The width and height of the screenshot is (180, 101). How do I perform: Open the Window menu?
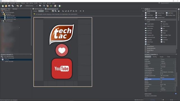pyautogui.click(x=49, y=3)
